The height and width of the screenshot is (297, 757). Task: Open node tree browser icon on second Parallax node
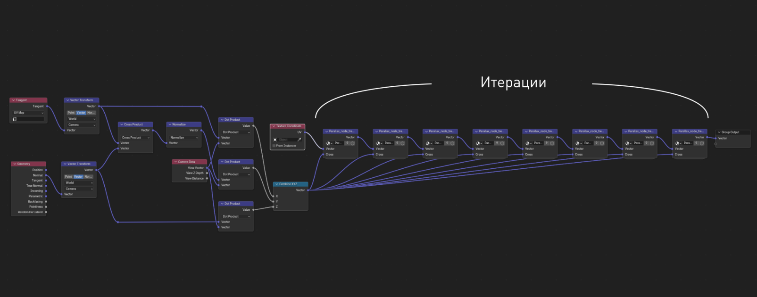[379, 143]
